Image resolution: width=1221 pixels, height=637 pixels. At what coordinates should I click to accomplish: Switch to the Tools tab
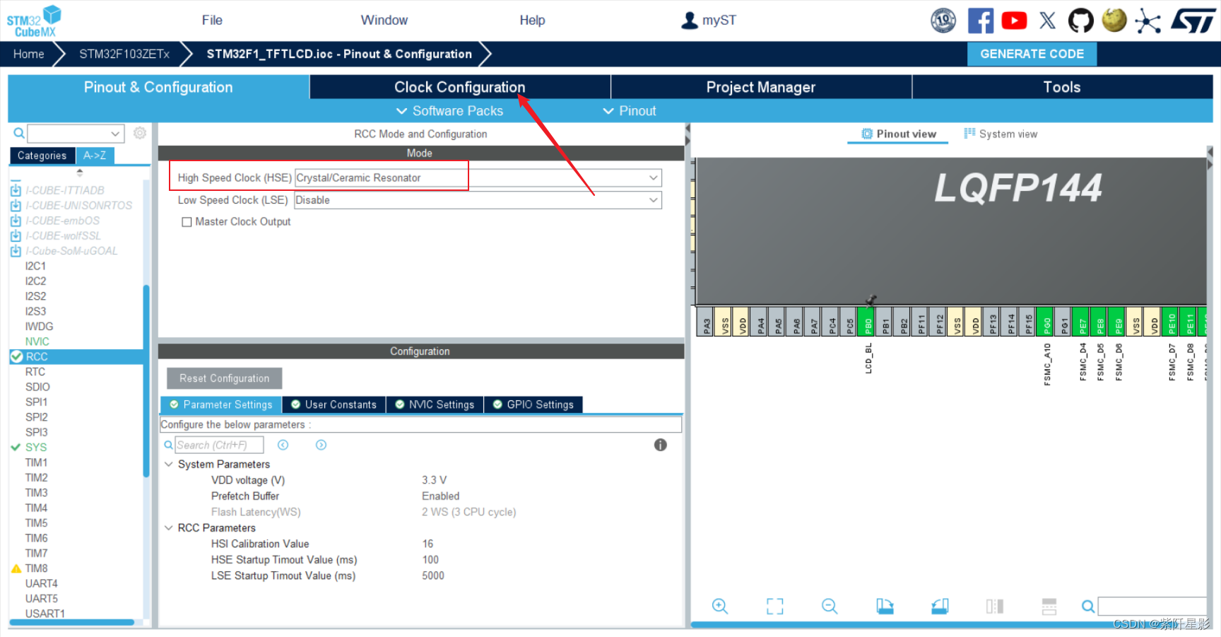coord(1062,87)
